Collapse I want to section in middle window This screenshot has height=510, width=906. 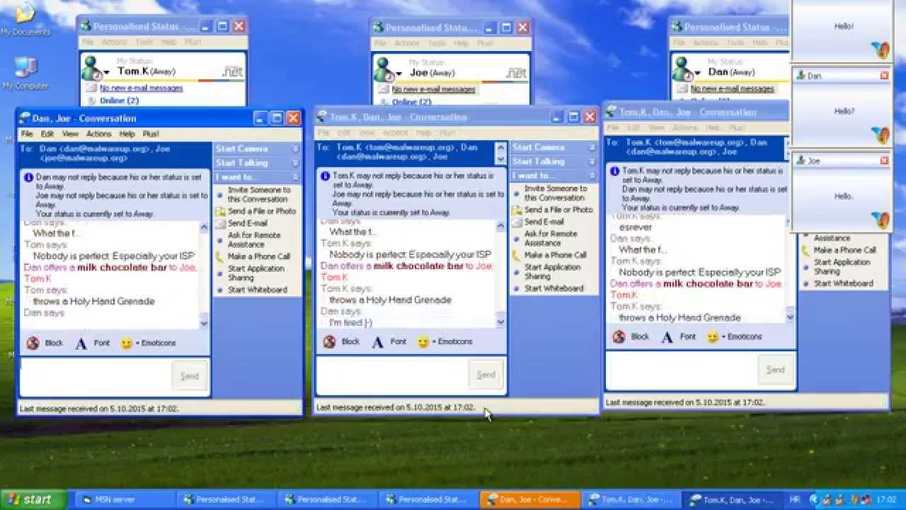click(592, 176)
